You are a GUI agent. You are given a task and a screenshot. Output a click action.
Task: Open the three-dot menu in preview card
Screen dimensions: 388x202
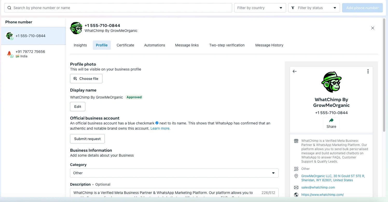click(x=368, y=71)
